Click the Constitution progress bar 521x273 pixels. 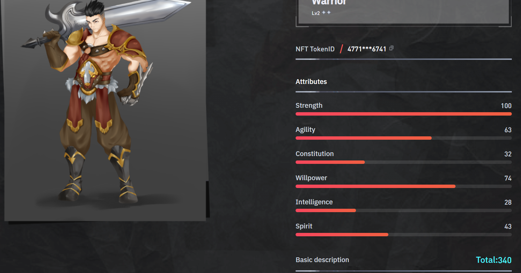tap(404, 162)
